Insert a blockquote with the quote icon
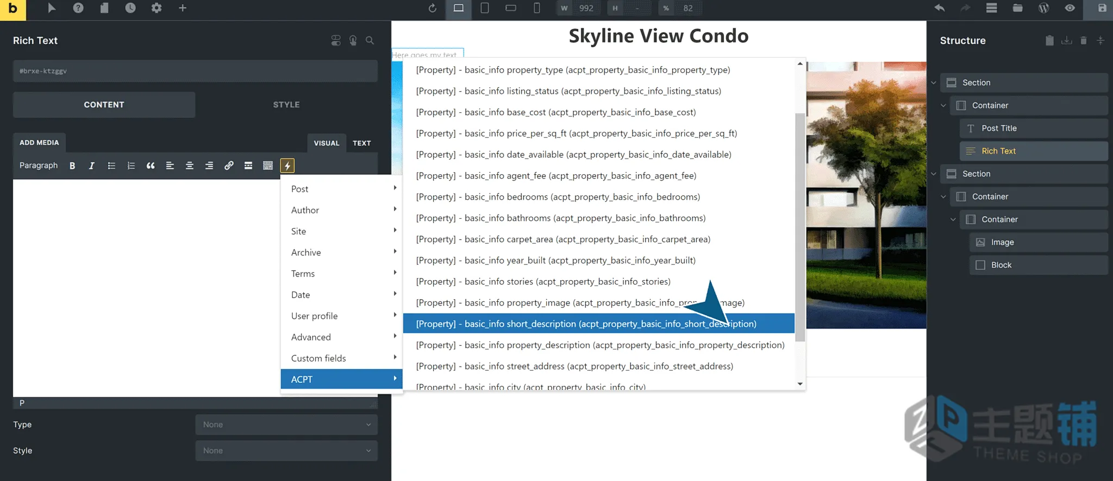Screen dimensions: 1113x481 coord(151,166)
